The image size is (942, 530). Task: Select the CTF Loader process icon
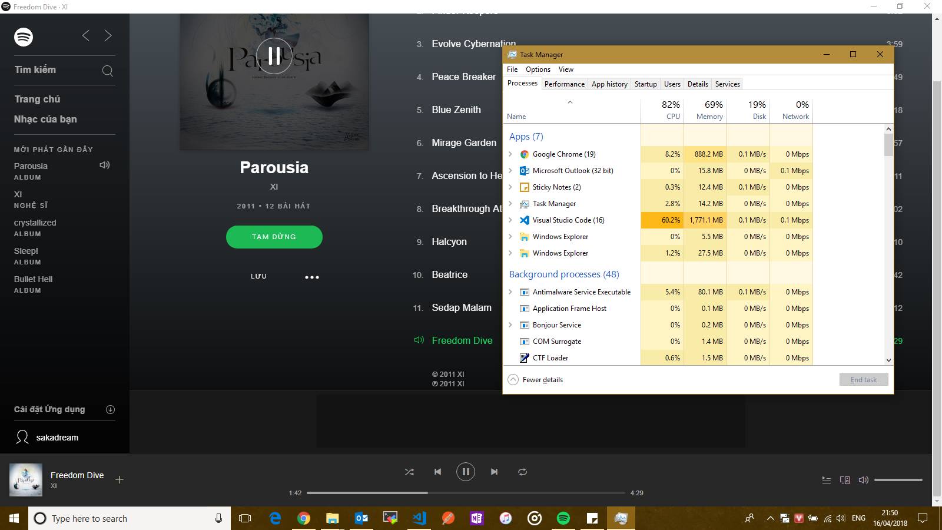coord(524,358)
